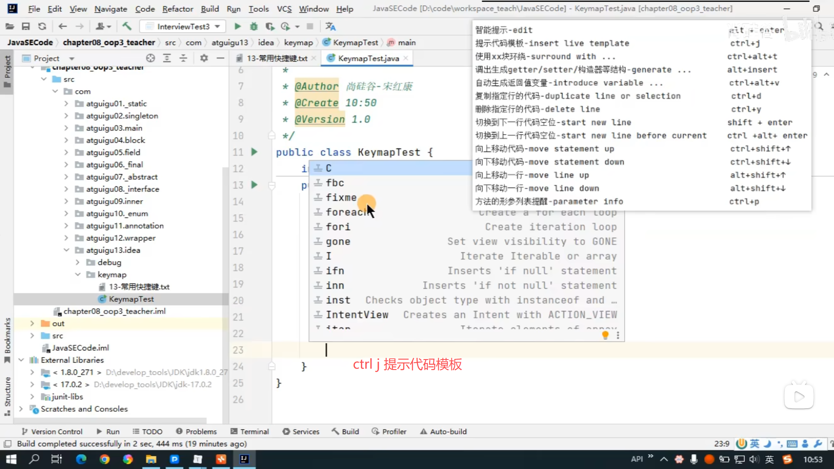834x469 pixels.
Task: Click run gutter arrow beside class KeymapTest
Action: (254, 152)
